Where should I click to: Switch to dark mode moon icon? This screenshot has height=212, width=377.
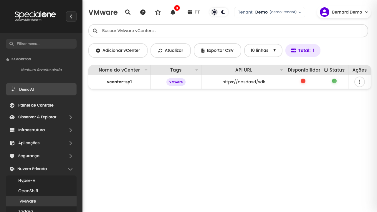click(223, 12)
